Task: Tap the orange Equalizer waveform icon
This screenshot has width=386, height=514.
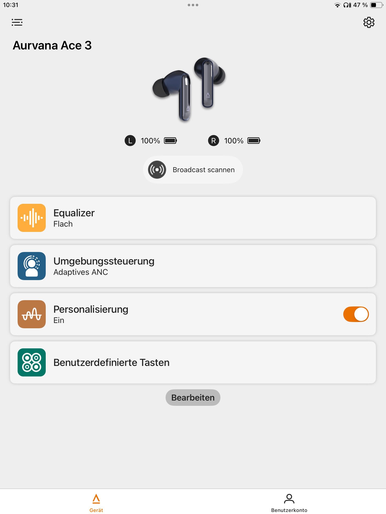Action: pyautogui.click(x=32, y=218)
